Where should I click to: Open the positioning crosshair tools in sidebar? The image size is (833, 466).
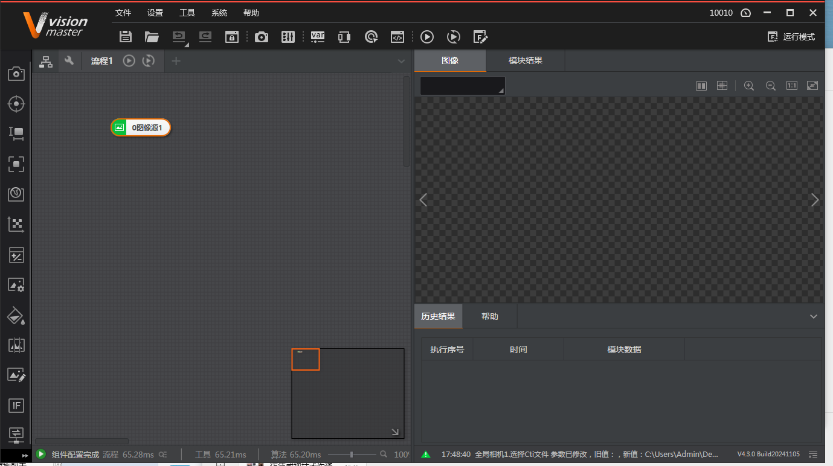click(x=16, y=104)
